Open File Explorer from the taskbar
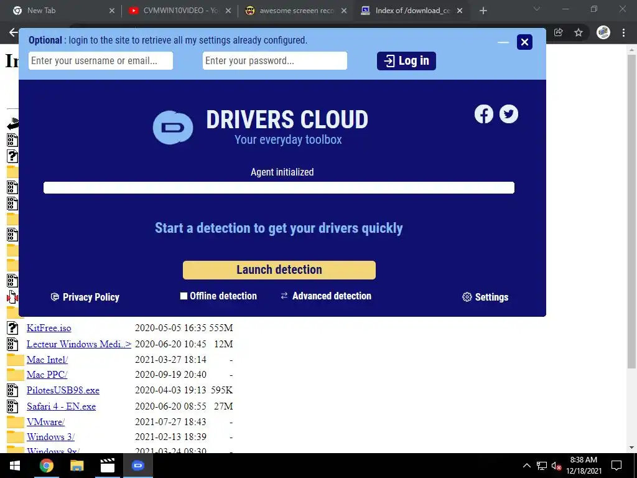This screenshot has width=637, height=478. (77, 466)
